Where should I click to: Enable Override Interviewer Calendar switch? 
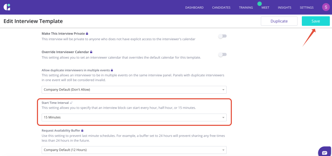click(222, 55)
